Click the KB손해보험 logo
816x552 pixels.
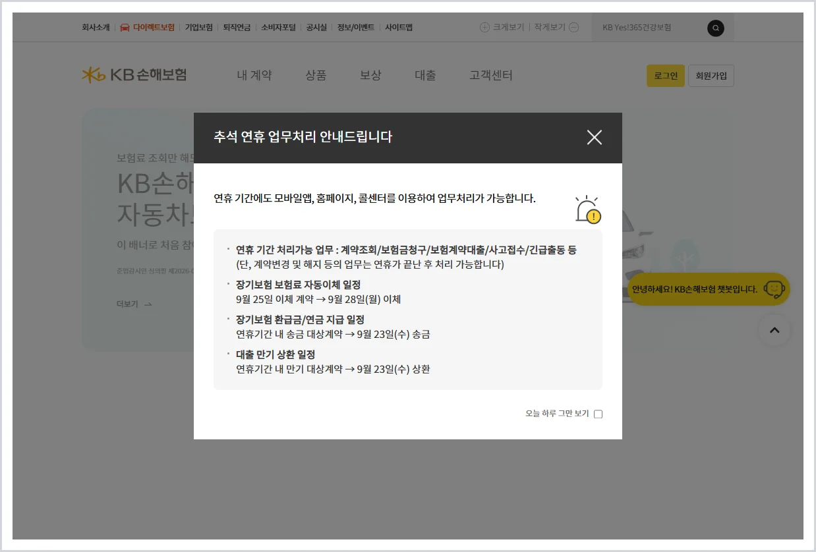click(x=134, y=75)
